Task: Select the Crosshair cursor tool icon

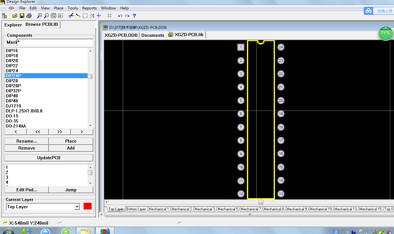Action: point(98,16)
